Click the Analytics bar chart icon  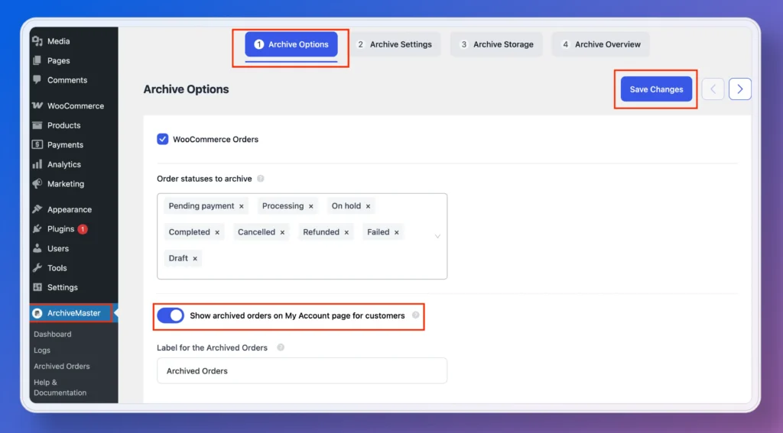pyautogui.click(x=37, y=164)
